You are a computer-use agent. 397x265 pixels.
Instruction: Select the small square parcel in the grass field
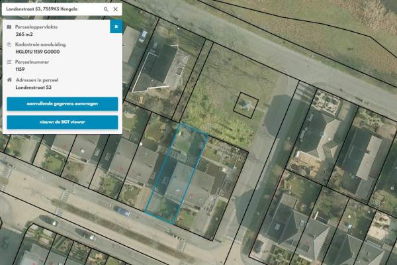point(245,105)
